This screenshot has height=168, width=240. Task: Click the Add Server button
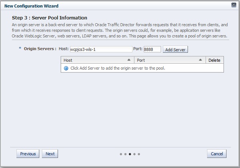175,50
